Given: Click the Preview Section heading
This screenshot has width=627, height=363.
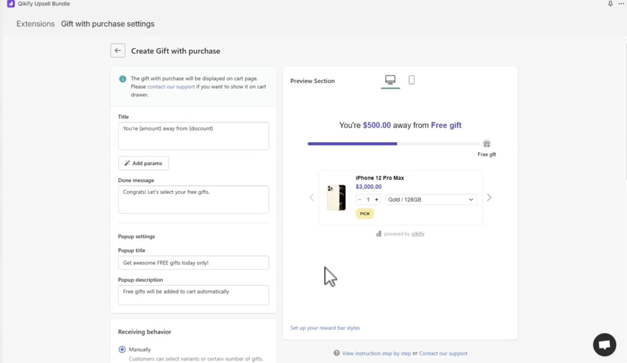Looking at the screenshot, I should pyautogui.click(x=313, y=81).
